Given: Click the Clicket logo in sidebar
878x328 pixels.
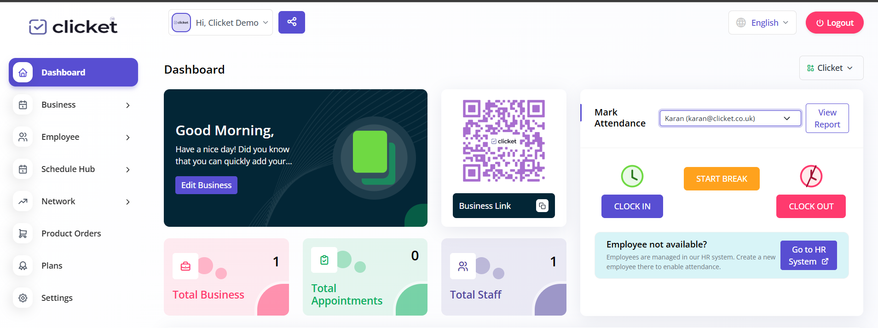Looking at the screenshot, I should coord(73,26).
